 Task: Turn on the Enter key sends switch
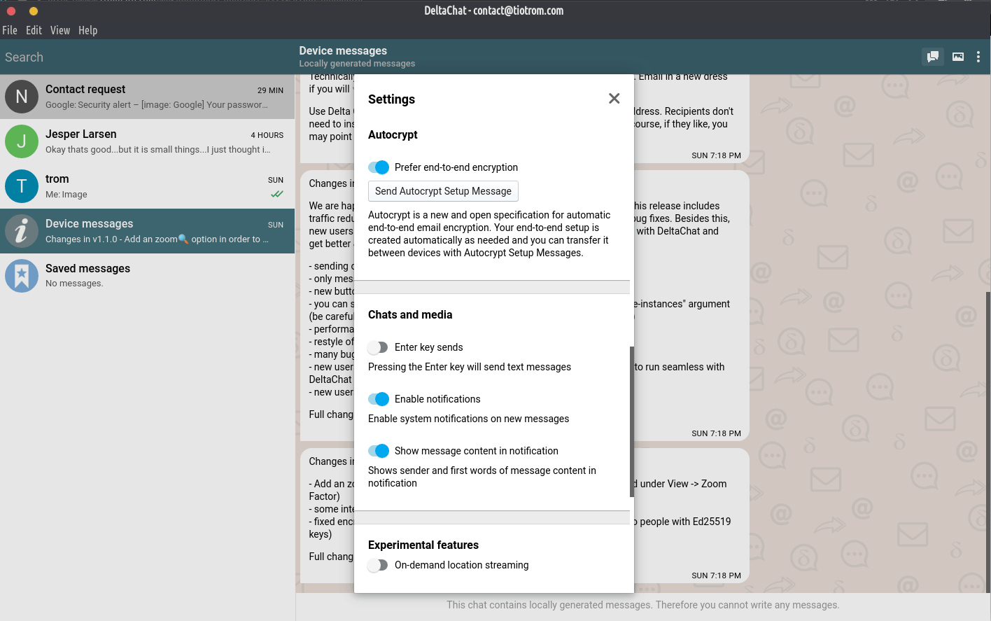[x=378, y=347]
